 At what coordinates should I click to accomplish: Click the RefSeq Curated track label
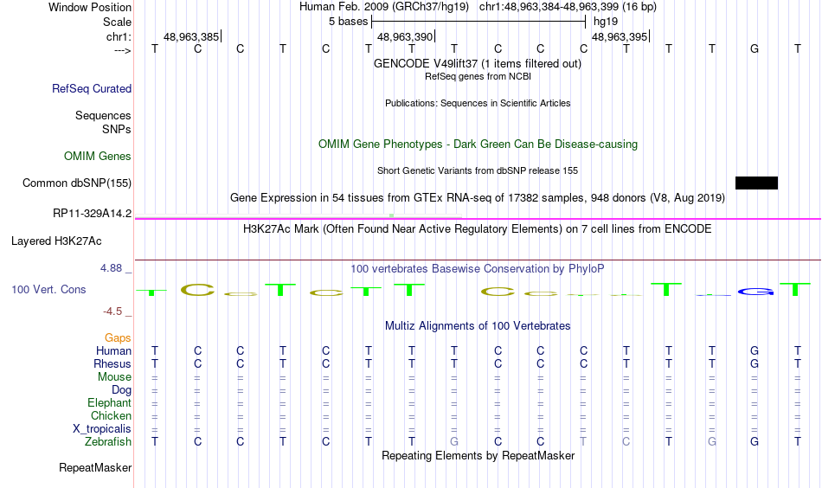coord(91,88)
